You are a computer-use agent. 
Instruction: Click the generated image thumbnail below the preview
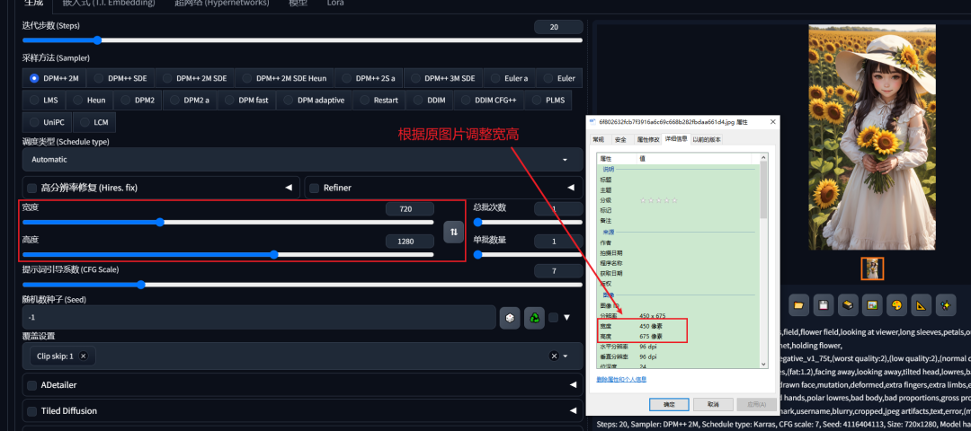pyautogui.click(x=872, y=268)
